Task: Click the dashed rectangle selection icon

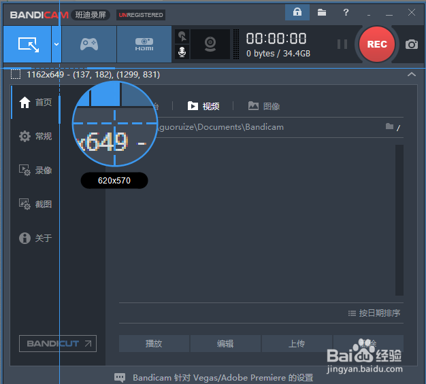Action: 16,74
